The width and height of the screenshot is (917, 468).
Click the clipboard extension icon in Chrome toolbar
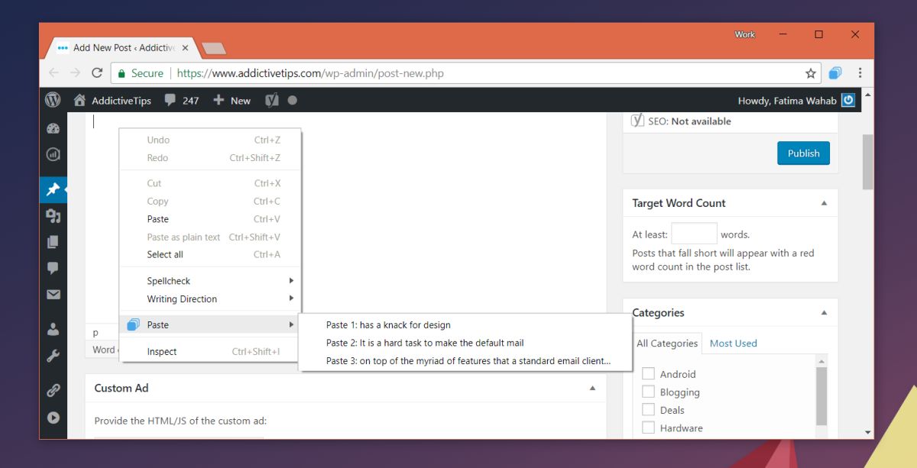point(835,73)
